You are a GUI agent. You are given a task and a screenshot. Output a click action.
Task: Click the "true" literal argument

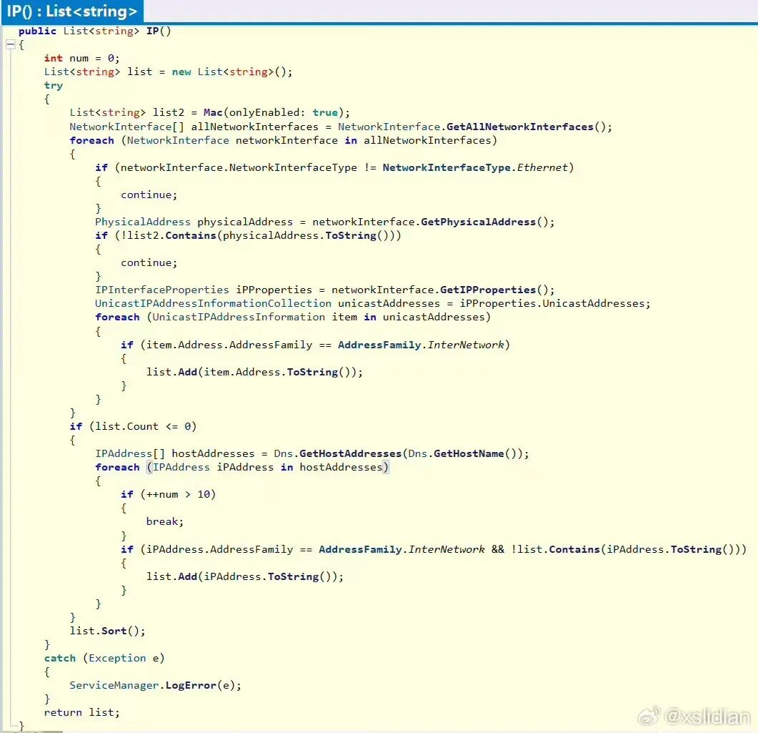click(x=325, y=113)
